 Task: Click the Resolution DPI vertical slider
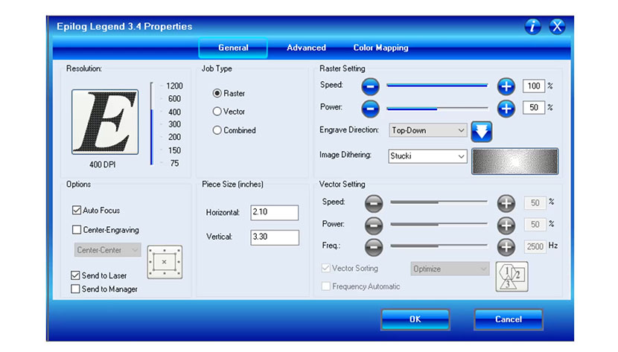(152, 124)
